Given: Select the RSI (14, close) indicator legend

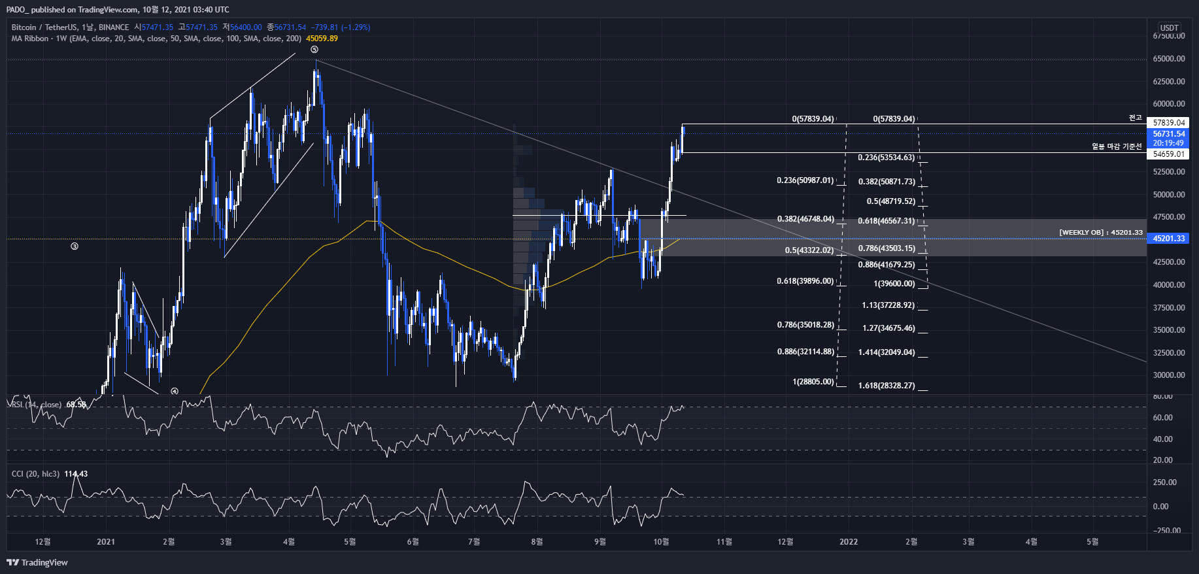Looking at the screenshot, I should pyautogui.click(x=37, y=405).
